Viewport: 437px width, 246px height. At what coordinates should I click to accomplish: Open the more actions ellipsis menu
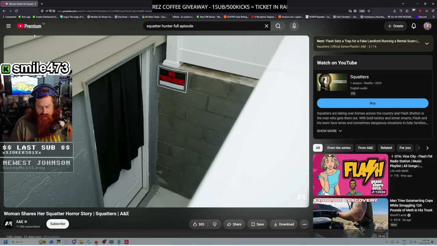click(x=304, y=224)
